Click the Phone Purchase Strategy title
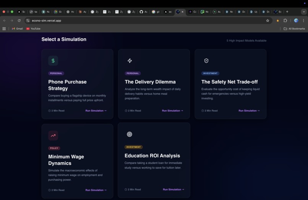Screen dimensions: 308x200 click(x=67, y=85)
